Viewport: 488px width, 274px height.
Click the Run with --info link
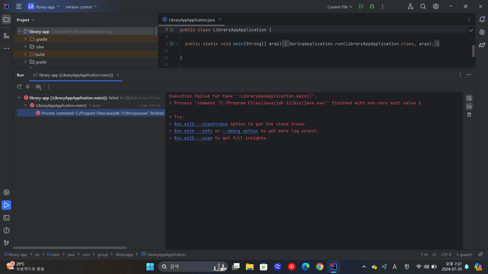193,131
